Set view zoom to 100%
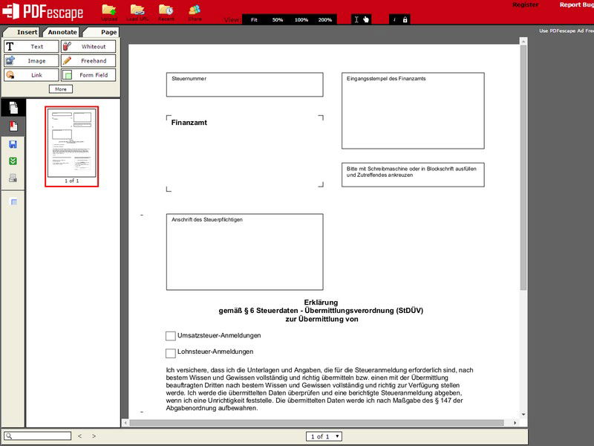The width and height of the screenshot is (594, 446). point(301,20)
